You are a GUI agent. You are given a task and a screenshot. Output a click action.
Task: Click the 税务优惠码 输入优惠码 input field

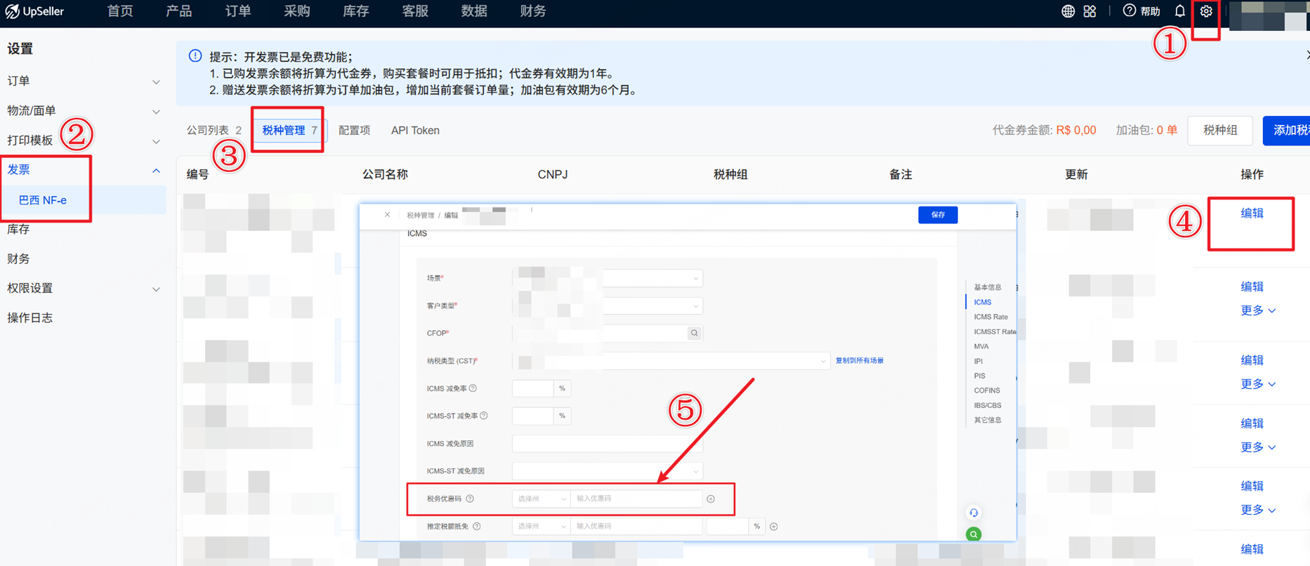tap(636, 499)
